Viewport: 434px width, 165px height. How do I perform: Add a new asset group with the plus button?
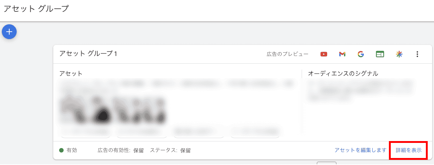pos(9,32)
